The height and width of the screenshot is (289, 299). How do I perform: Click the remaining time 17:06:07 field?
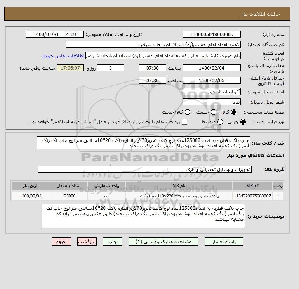(x=70, y=68)
